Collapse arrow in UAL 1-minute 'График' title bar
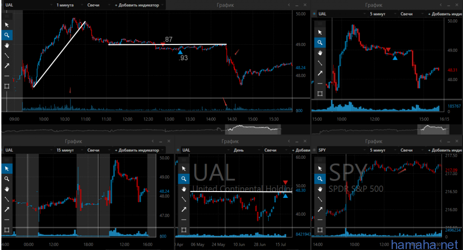This screenshot has height=250, width=463. 289,5
